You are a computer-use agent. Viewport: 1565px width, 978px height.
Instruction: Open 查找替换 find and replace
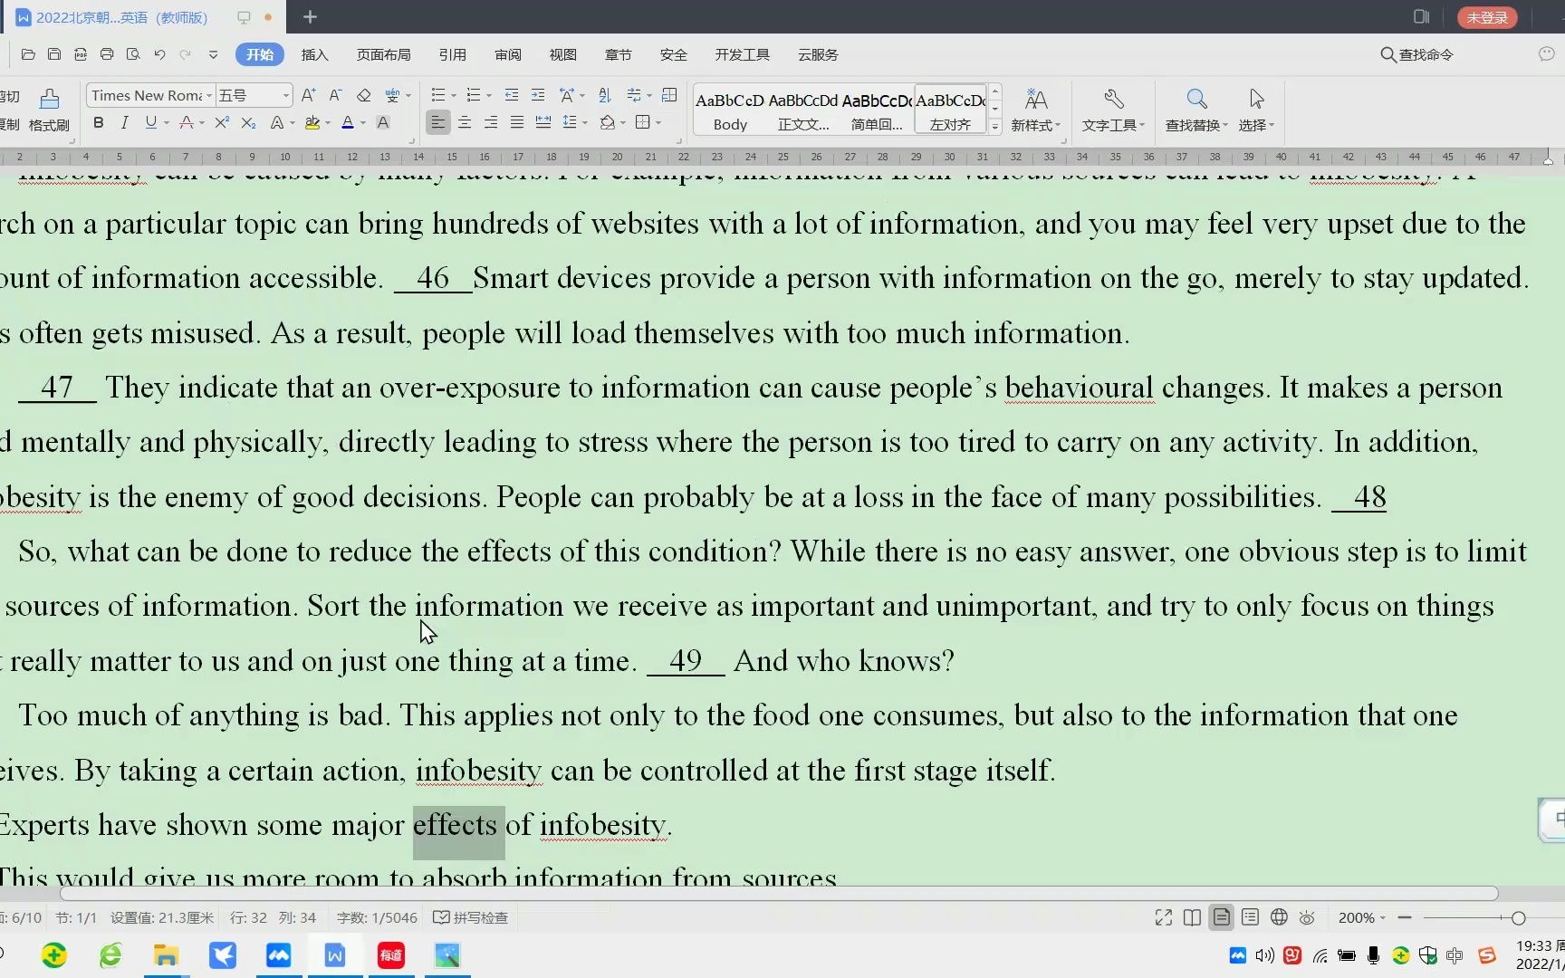(1196, 110)
